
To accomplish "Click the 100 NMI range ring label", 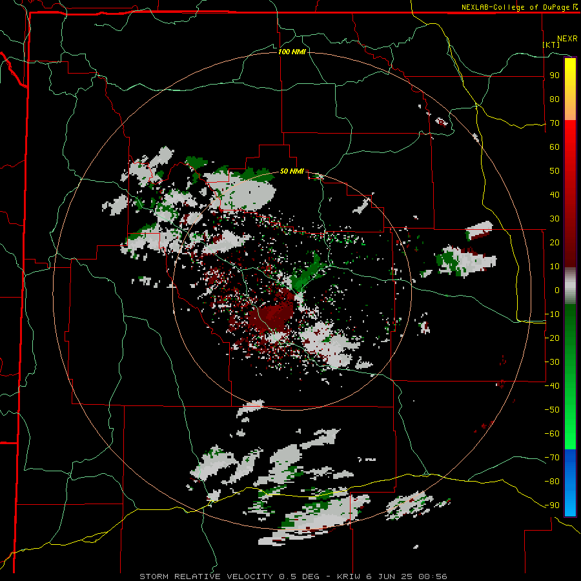I will pyautogui.click(x=292, y=52).
